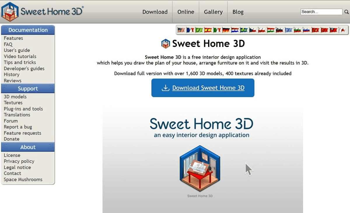
Task: Open the Download menu
Action: [155, 12]
